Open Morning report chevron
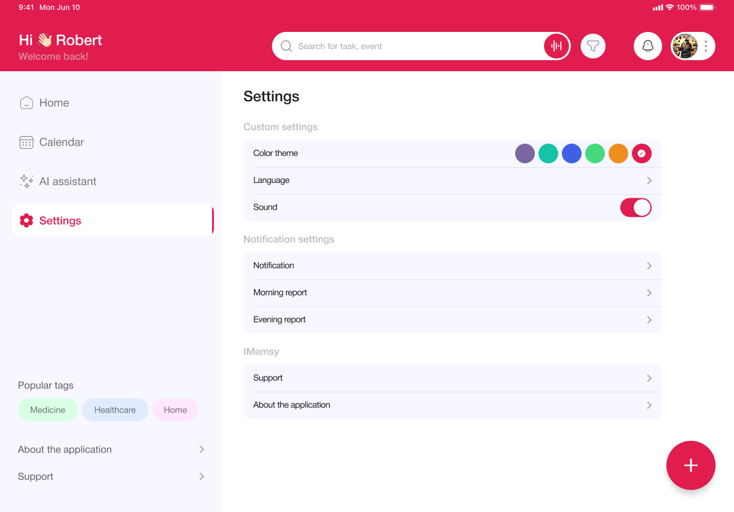 [x=649, y=293]
